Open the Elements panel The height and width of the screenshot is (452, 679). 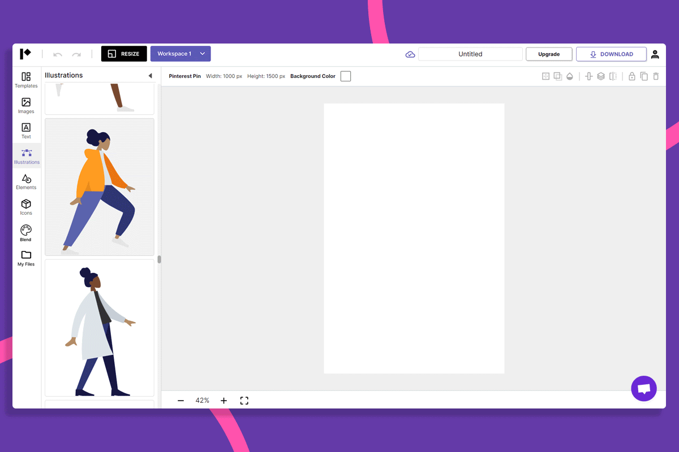click(x=26, y=181)
